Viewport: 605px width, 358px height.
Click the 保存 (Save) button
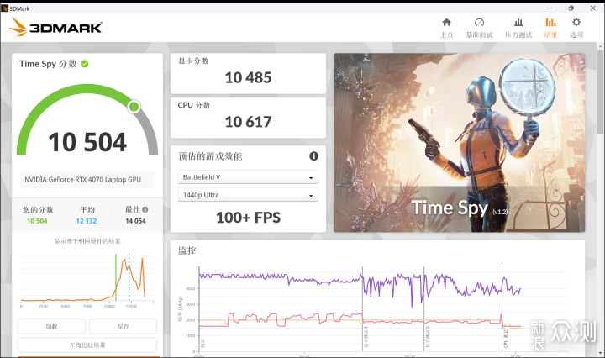coord(123,326)
